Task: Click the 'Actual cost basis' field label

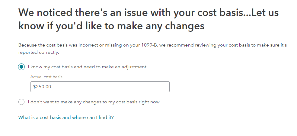Action: [46, 77]
